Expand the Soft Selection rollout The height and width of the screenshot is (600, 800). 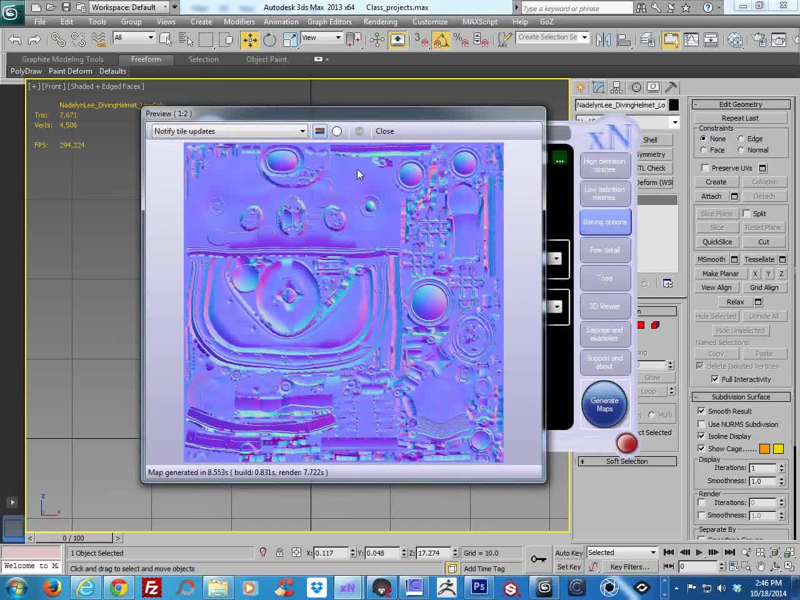tap(627, 461)
